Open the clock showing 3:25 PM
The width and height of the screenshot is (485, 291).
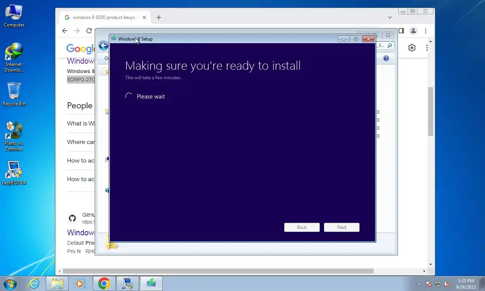pyautogui.click(x=466, y=284)
